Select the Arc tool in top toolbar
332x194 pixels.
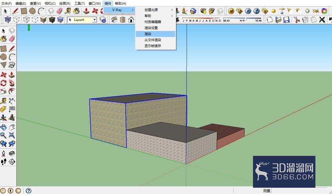(x=41, y=11)
